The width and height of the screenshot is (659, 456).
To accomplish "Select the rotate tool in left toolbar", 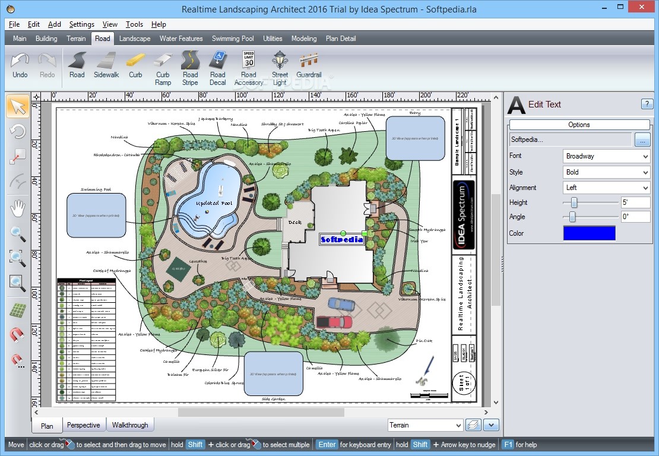I will [x=18, y=132].
